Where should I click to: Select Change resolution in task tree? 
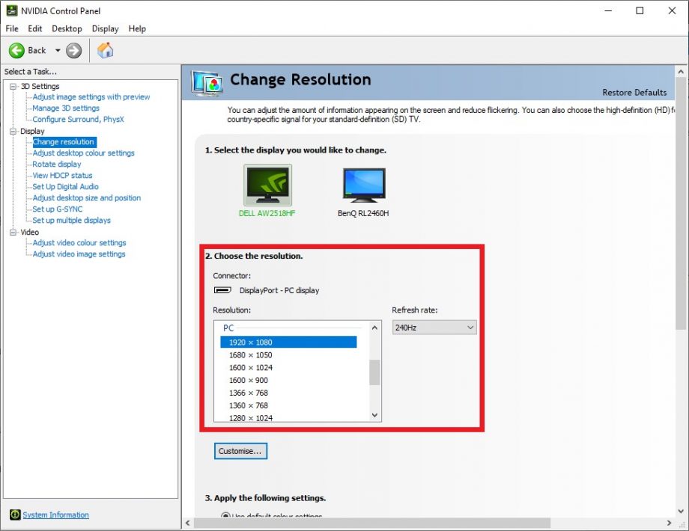click(x=64, y=142)
